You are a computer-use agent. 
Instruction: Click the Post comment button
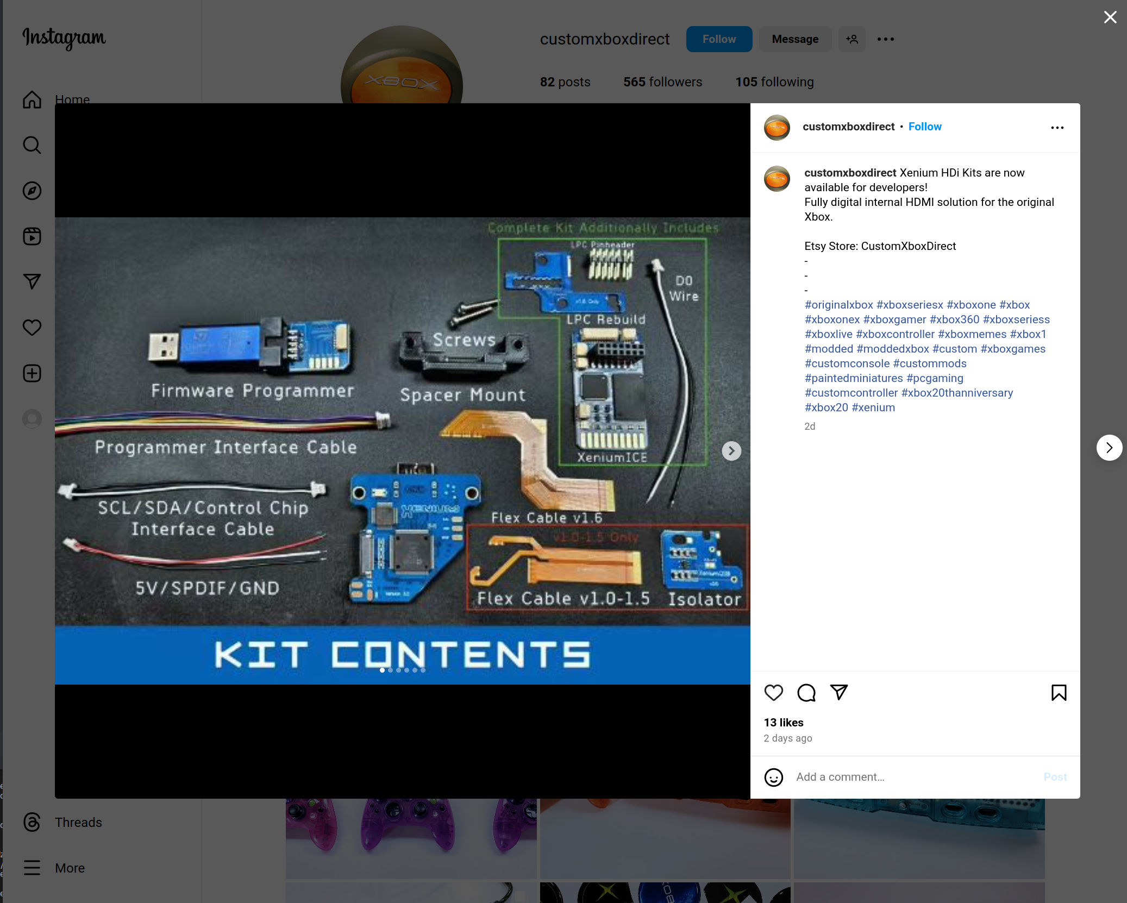pos(1055,777)
